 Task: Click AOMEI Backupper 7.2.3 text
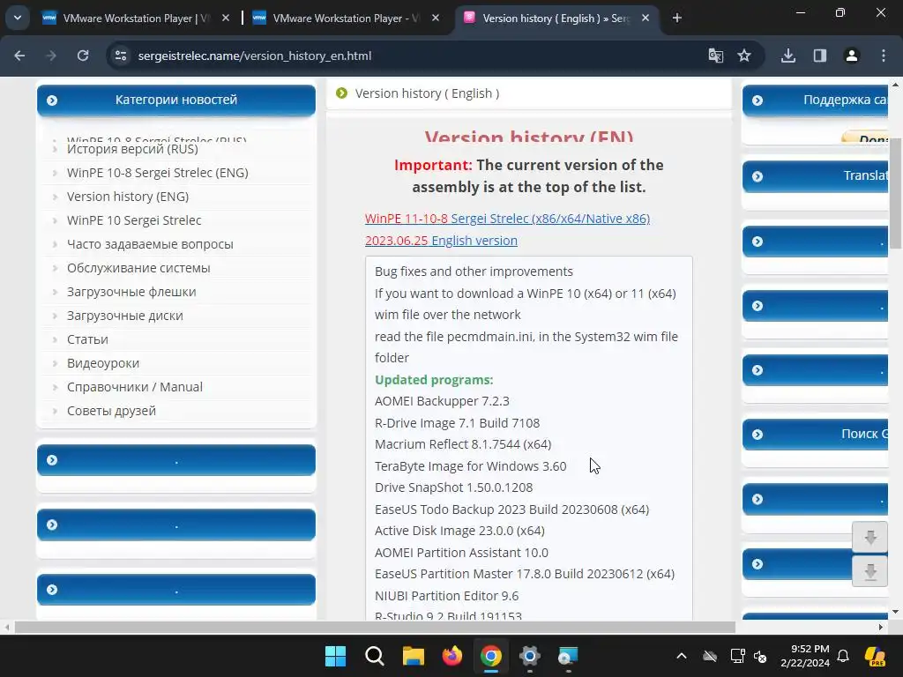point(442,401)
